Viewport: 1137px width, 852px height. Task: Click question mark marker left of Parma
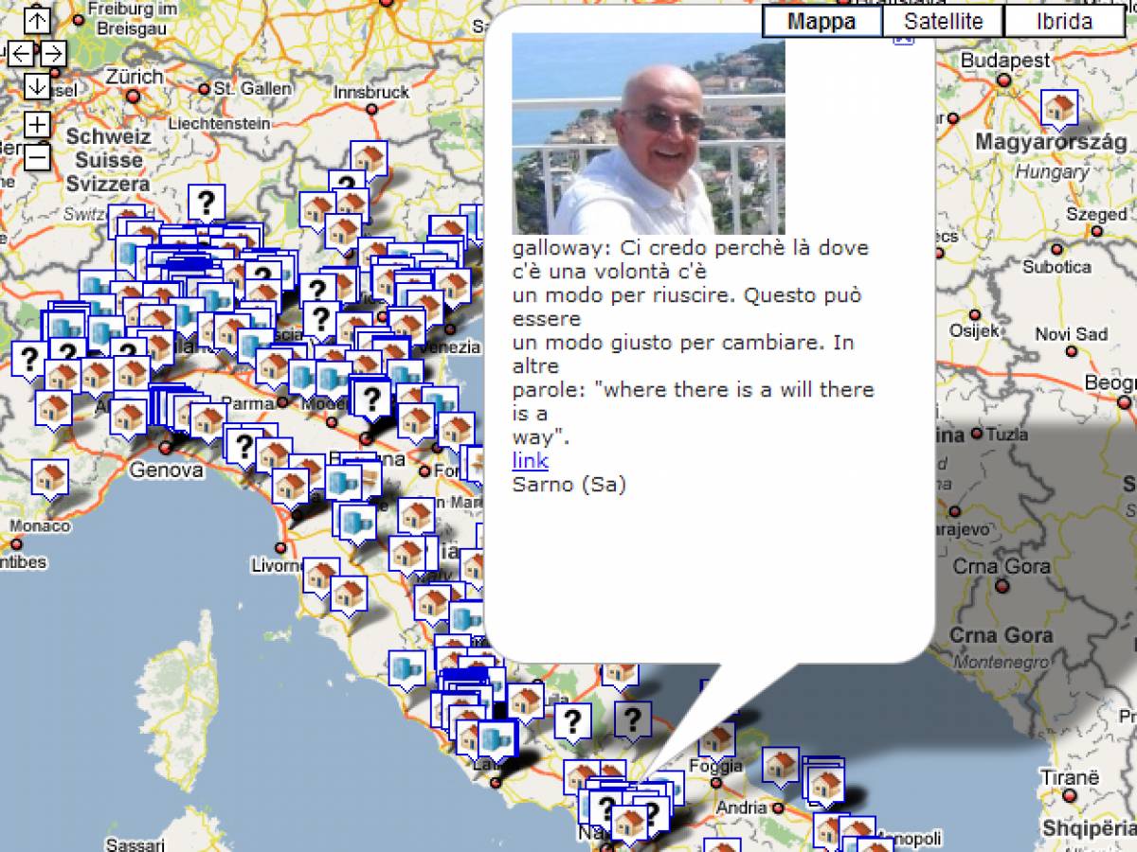(244, 444)
